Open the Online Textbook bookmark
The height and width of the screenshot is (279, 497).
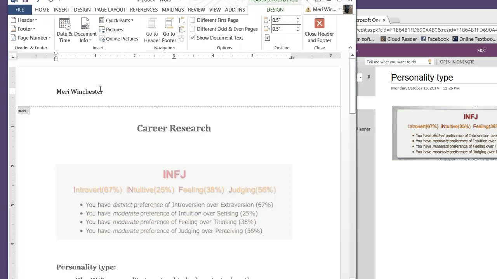(474, 39)
